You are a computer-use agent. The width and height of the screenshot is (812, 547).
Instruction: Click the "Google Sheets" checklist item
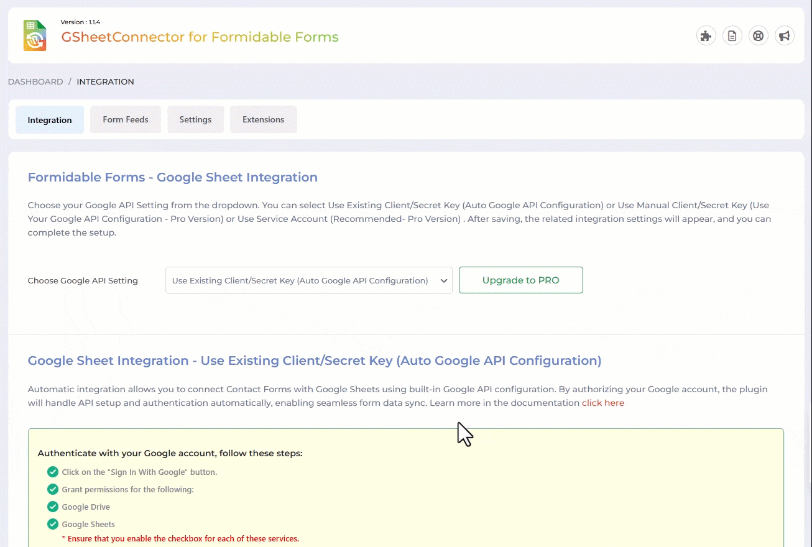coord(88,525)
